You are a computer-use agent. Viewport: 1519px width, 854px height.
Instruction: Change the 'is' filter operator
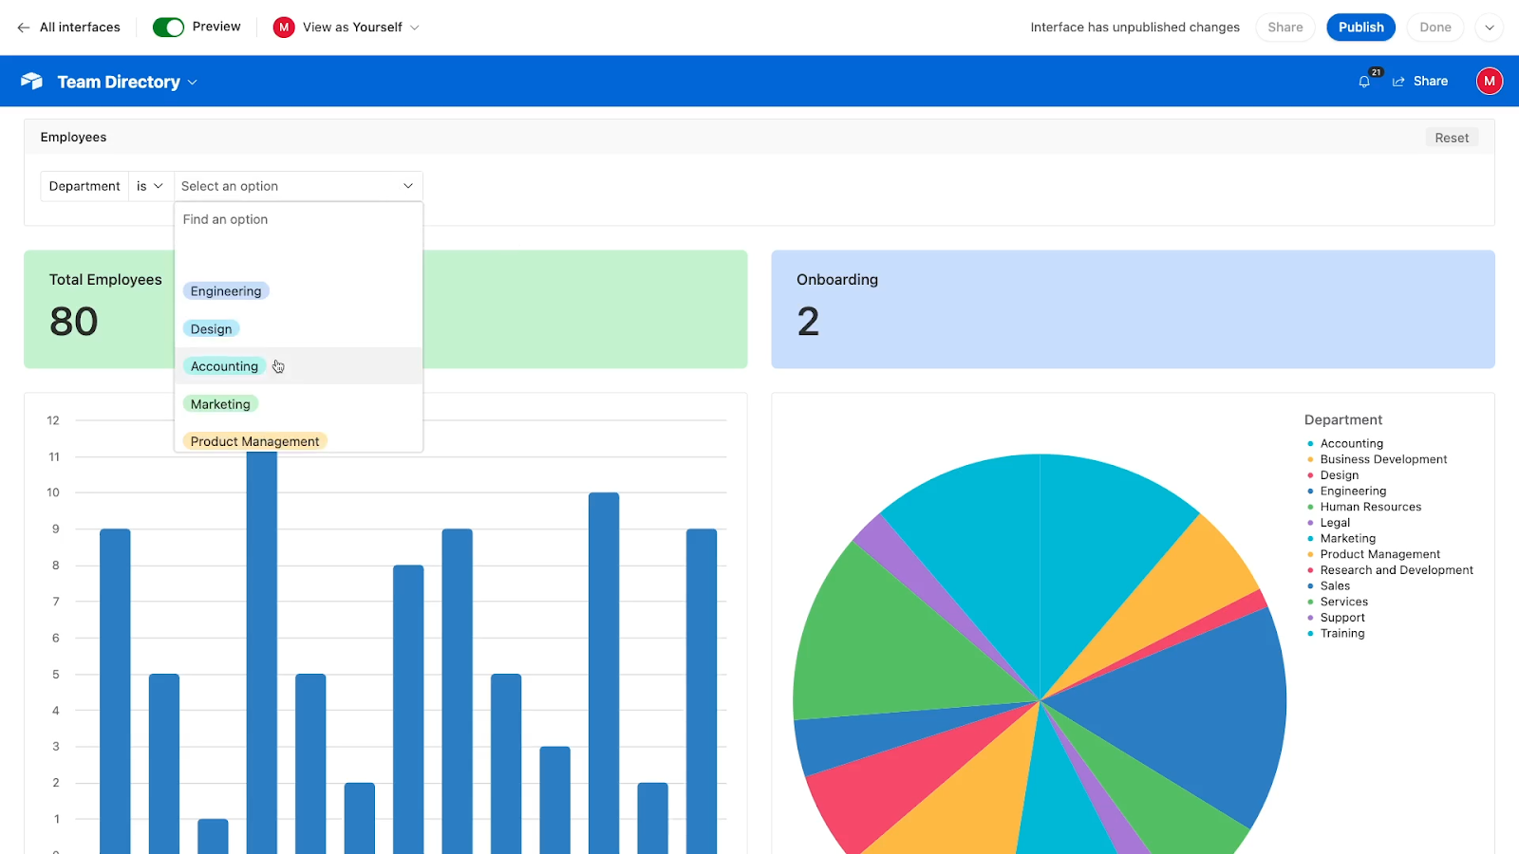coord(150,186)
